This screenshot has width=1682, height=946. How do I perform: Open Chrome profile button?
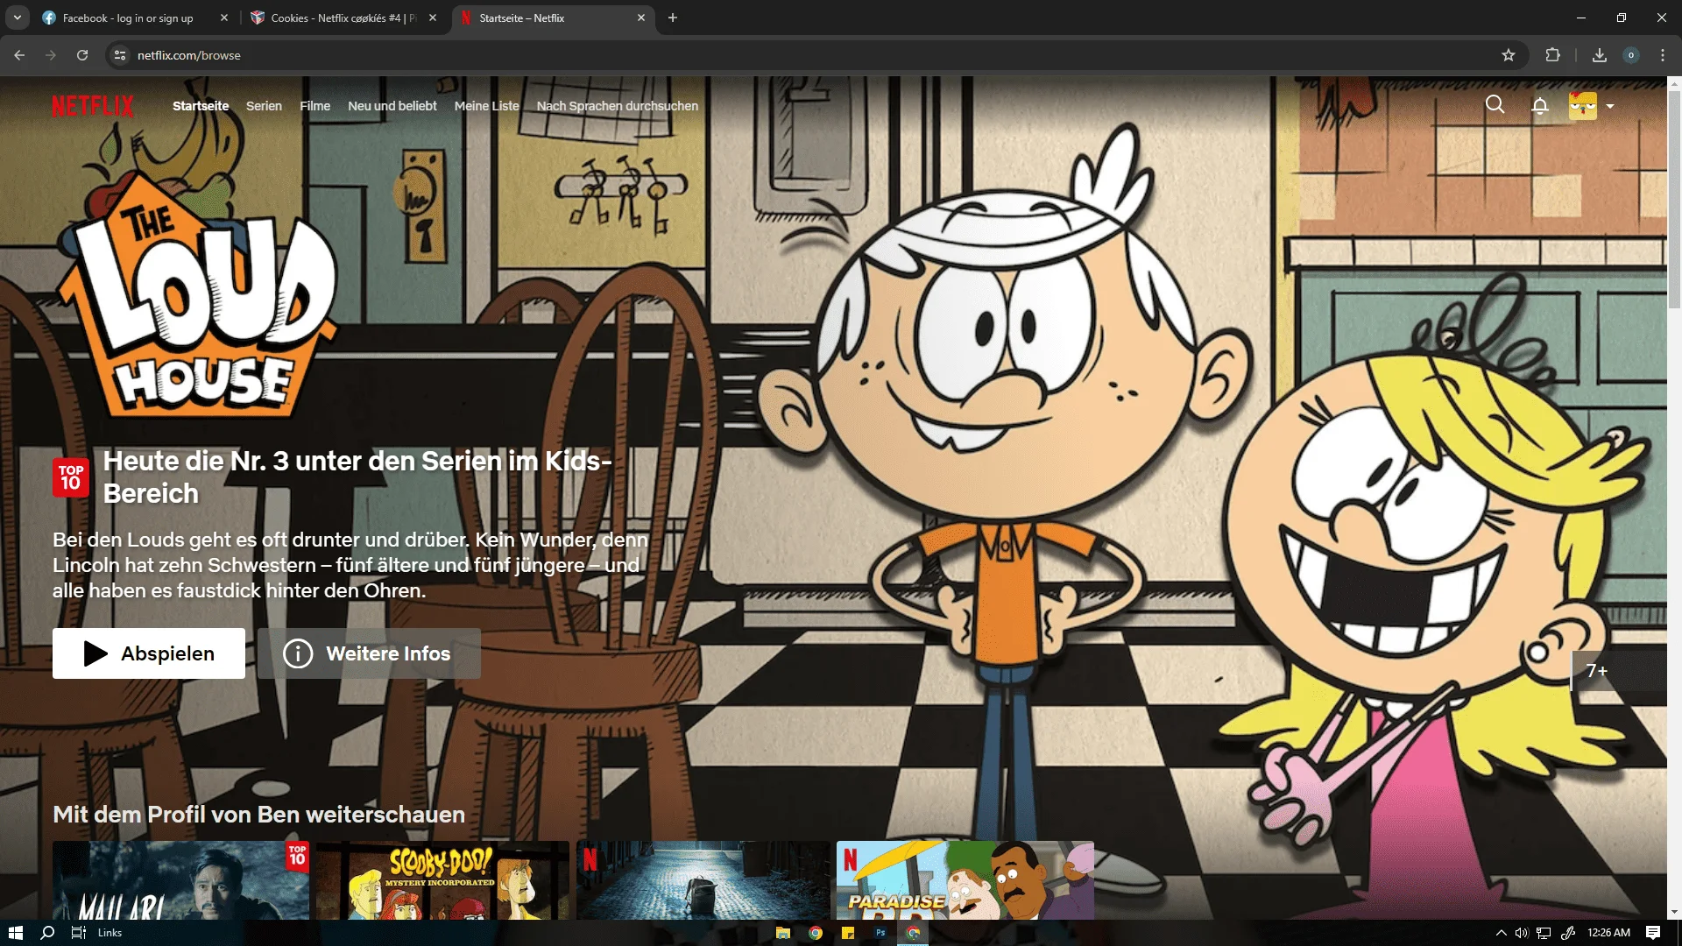tap(1631, 55)
